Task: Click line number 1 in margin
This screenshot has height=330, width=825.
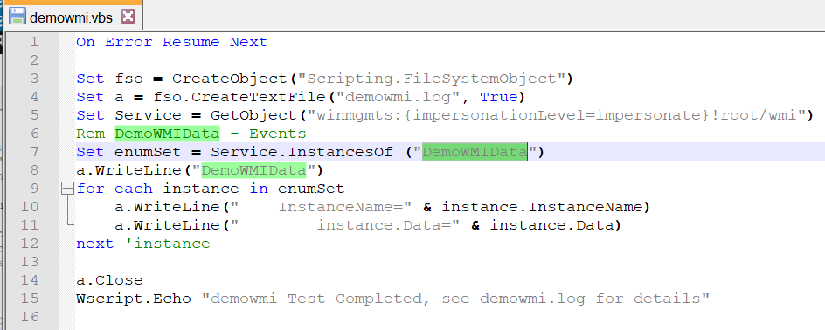Action: coord(34,42)
